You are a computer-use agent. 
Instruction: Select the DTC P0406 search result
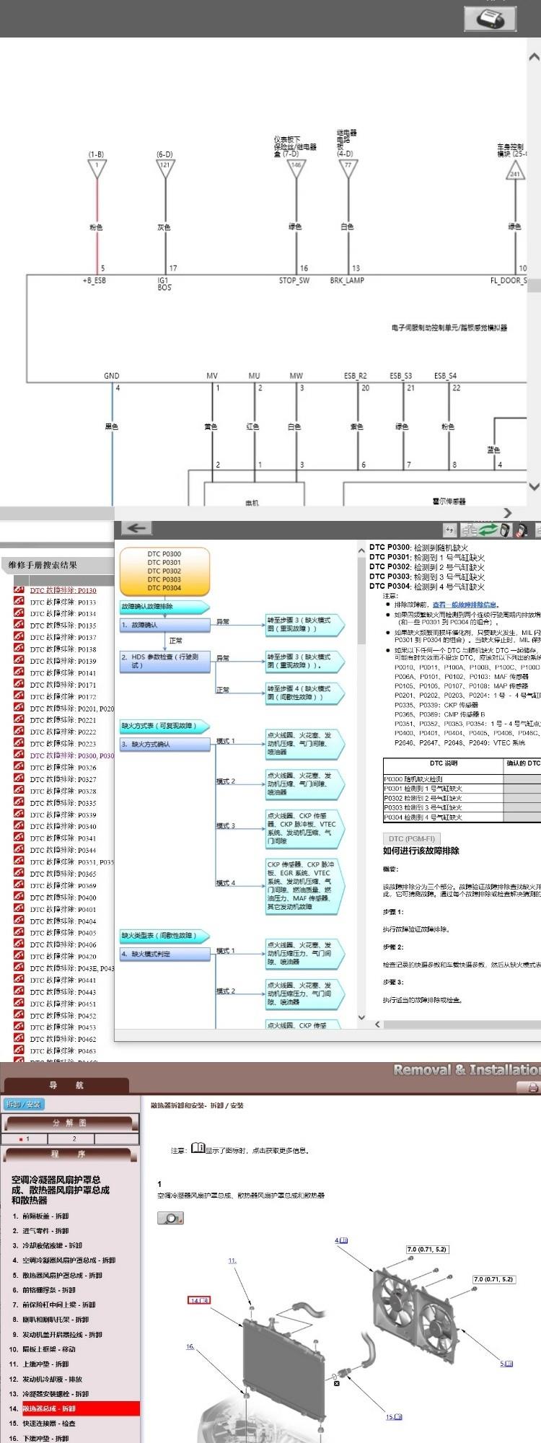pos(63,944)
